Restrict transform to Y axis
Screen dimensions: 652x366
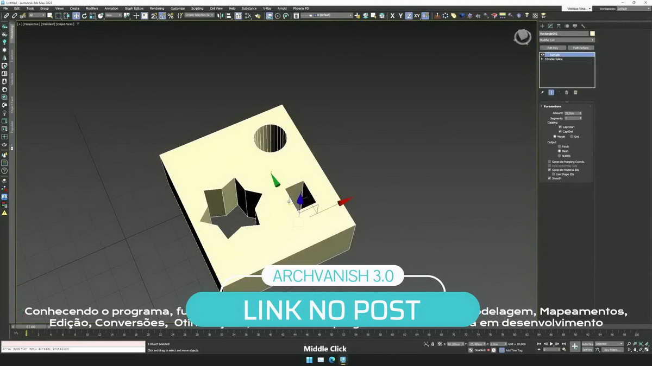pyautogui.click(x=400, y=16)
